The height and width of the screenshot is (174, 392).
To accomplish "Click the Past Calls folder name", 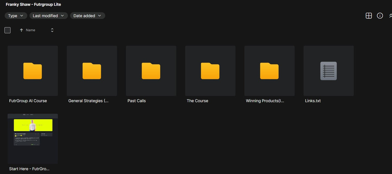I will [136, 101].
